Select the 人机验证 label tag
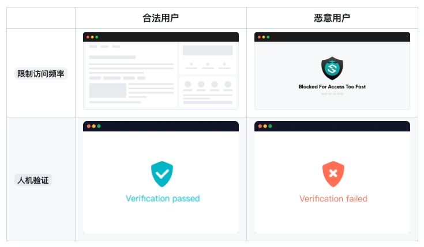 point(33,180)
